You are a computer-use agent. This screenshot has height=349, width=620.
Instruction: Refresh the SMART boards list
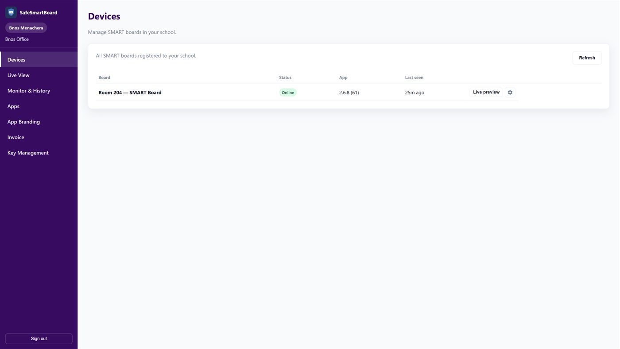pyautogui.click(x=587, y=58)
